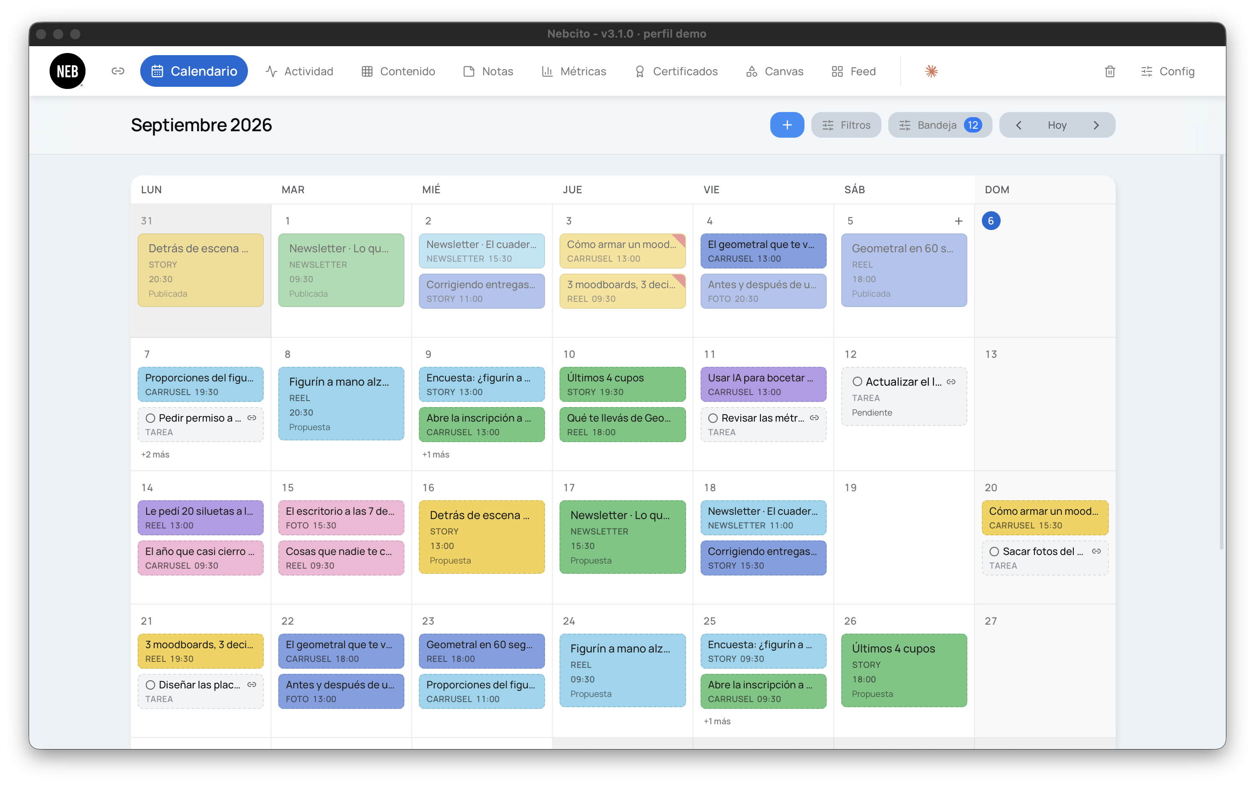Mark Pedir permiso a... task complete
The width and height of the screenshot is (1255, 785).
coord(150,419)
